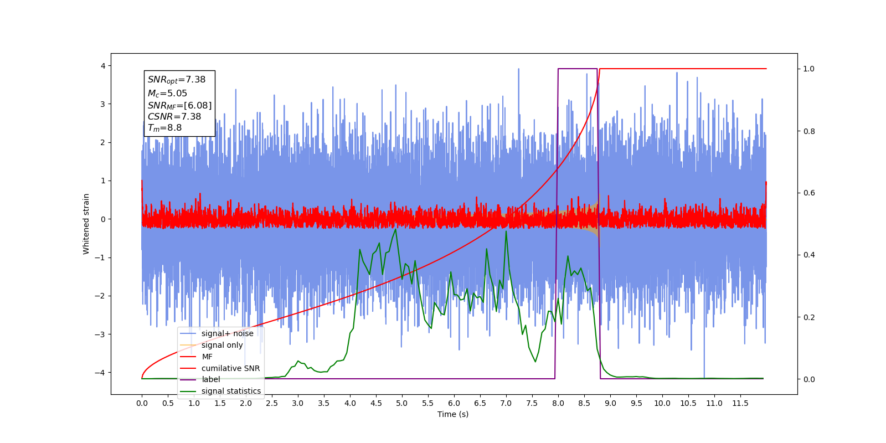The width and height of the screenshot is (886, 443).
Task: Click x-axis tick label 0.5
Action: tap(168, 403)
